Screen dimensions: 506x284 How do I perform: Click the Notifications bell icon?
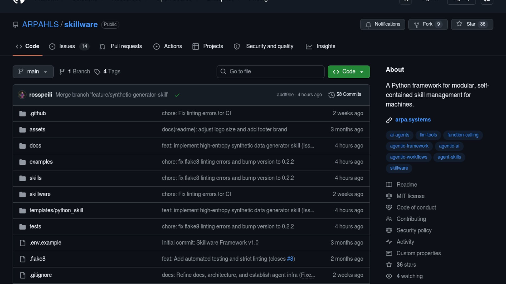tap(368, 24)
